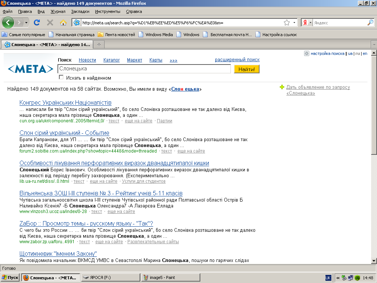The height and width of the screenshot is (283, 377).
Task: Click the search settings gear icon
Action: (307, 53)
